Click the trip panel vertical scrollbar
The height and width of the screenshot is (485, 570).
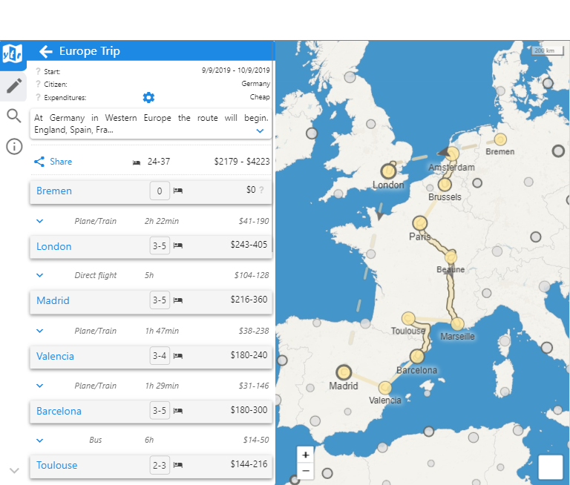click(273, 145)
